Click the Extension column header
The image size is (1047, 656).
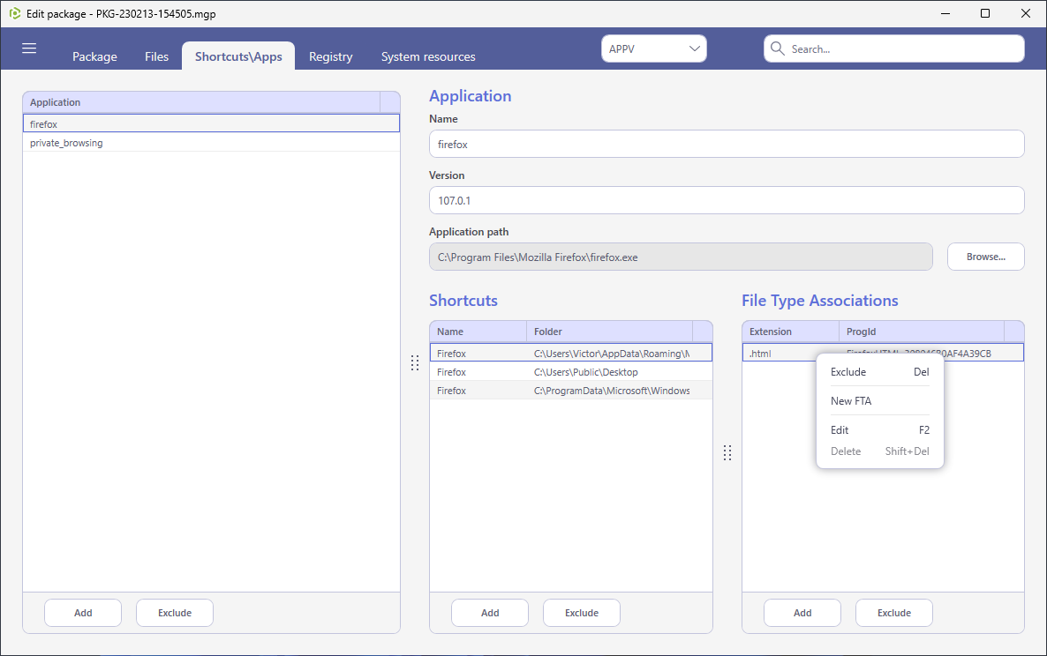(791, 332)
